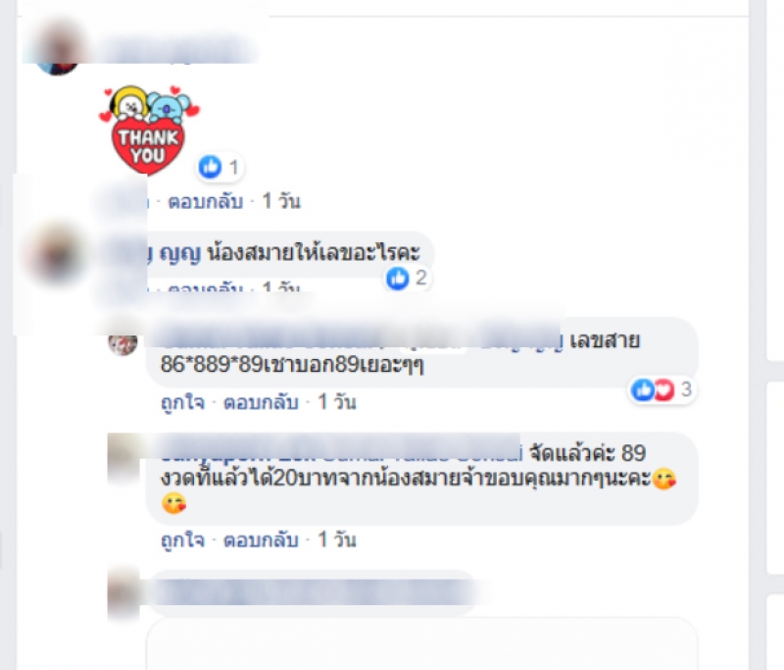Click the Thank You heart sticker
The height and width of the screenshot is (670, 784).
(x=148, y=130)
